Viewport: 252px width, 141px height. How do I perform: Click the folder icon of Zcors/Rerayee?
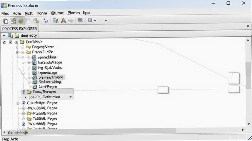pos(29,92)
